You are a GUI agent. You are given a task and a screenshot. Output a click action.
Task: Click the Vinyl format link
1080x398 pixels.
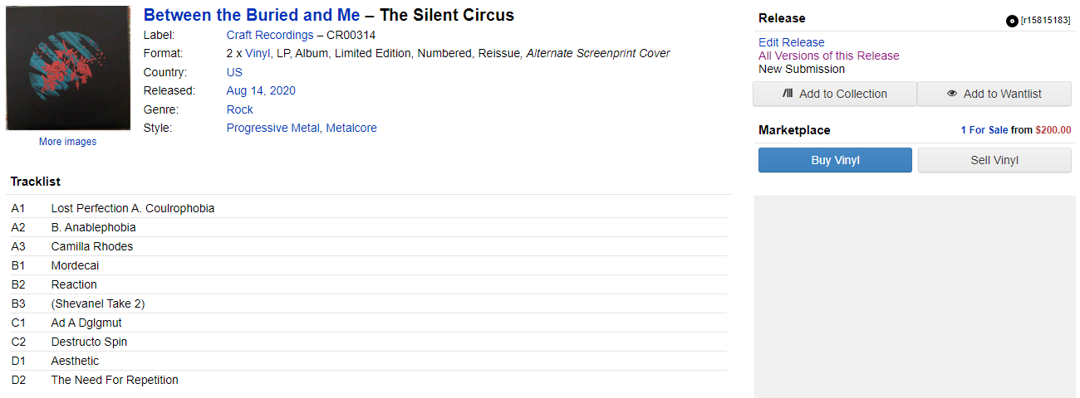[258, 53]
